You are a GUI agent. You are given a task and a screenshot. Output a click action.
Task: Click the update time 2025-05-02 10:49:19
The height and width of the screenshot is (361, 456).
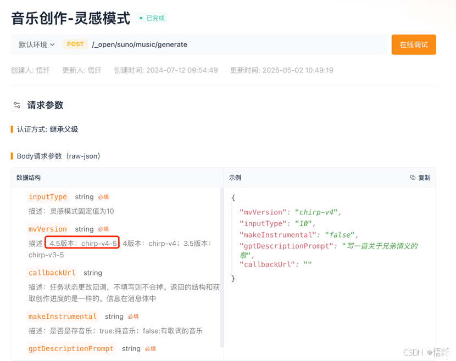298,70
